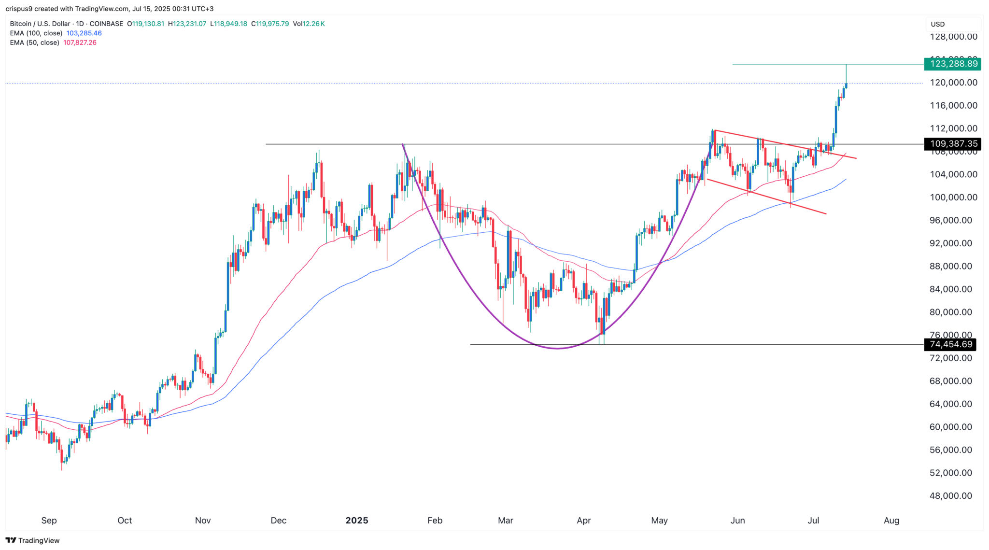The height and width of the screenshot is (550, 989).
Task: Select the EMA (100, close) indicator legend
Action: coord(36,33)
